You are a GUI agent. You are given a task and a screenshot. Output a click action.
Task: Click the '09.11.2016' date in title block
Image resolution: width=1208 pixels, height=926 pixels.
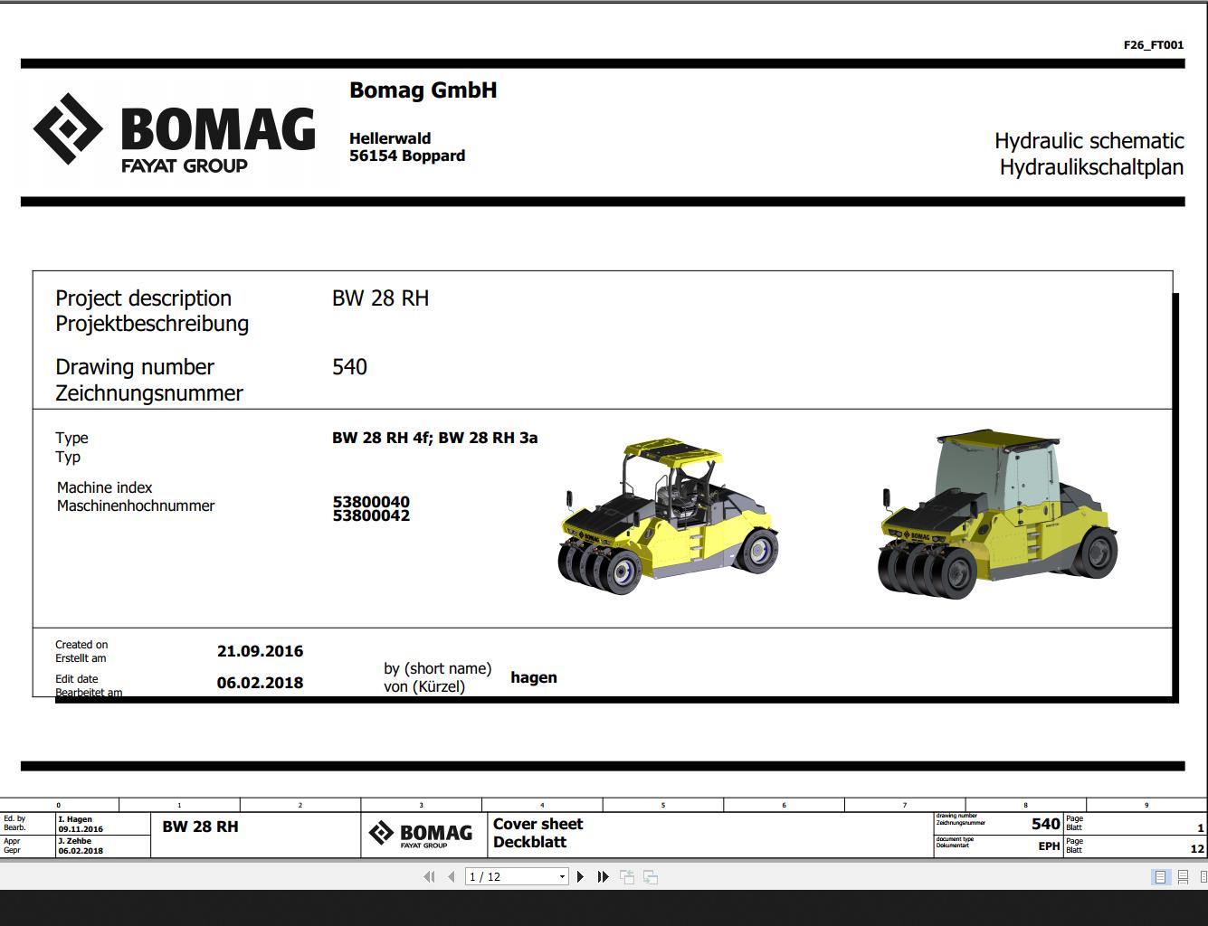point(81,829)
